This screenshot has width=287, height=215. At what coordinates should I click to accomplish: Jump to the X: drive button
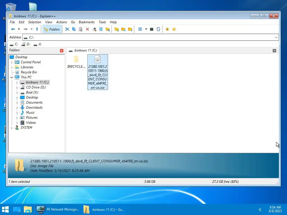[38, 44]
